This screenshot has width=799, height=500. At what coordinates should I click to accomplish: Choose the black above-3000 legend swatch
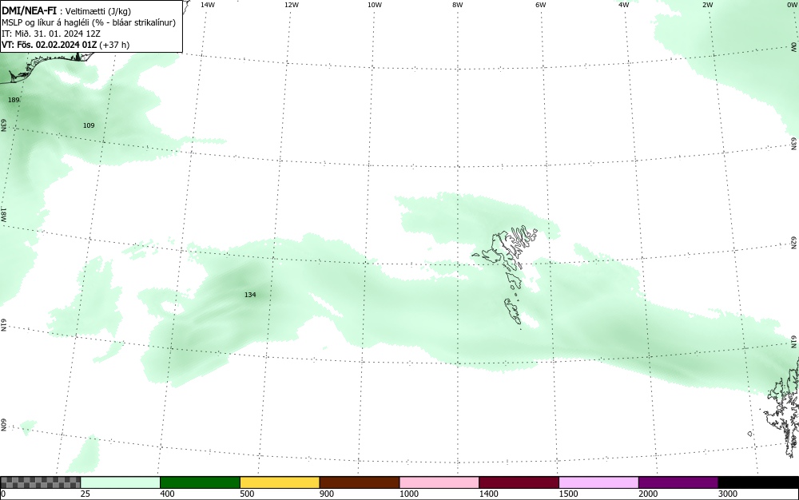pos(758,482)
